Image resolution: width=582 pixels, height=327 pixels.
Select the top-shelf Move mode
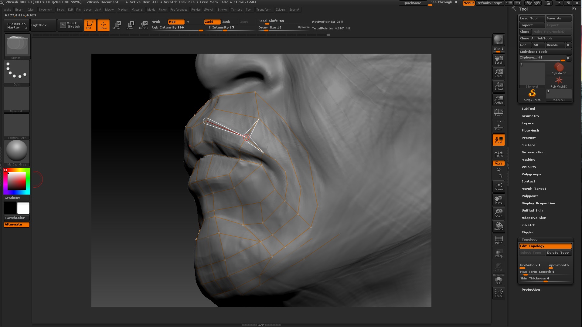(x=117, y=25)
